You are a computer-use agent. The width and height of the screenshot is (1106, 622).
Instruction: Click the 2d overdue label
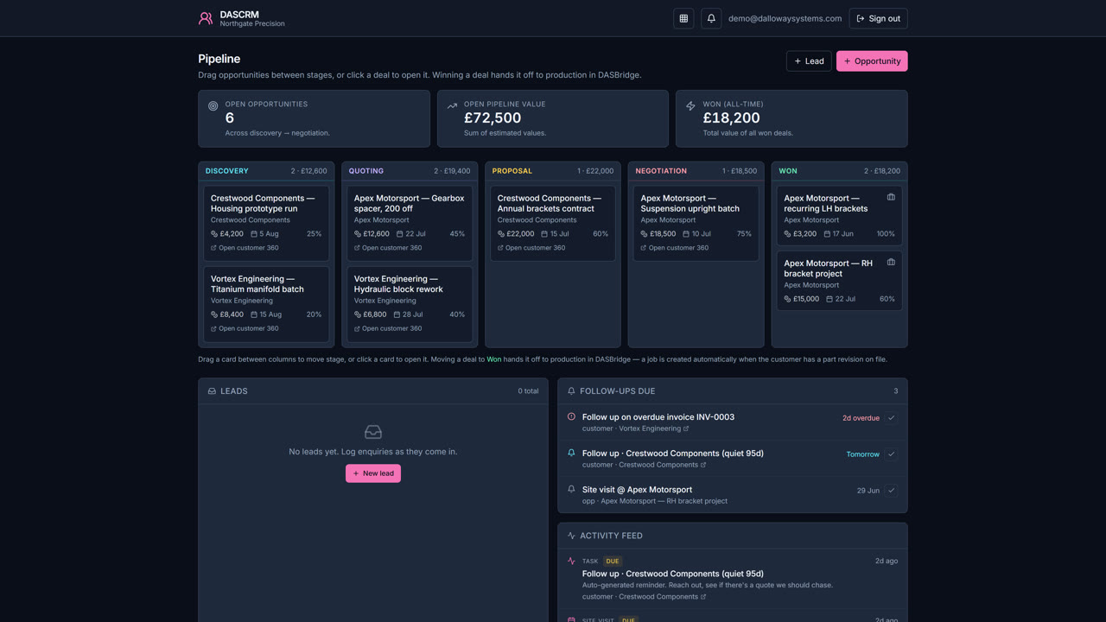861,418
